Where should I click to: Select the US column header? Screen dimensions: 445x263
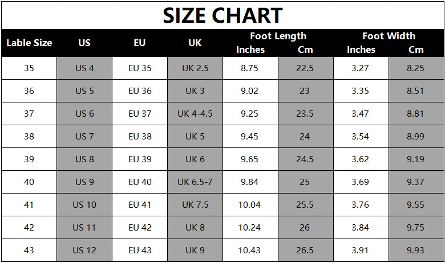pyautogui.click(x=84, y=43)
